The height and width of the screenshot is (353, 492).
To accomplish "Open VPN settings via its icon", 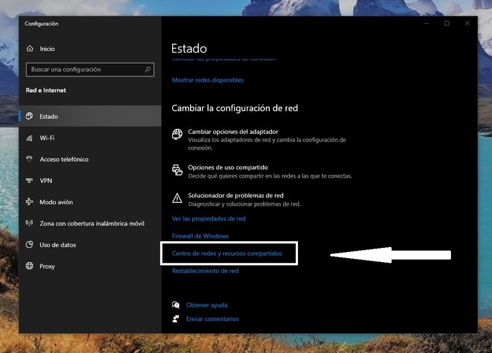I will 29,181.
